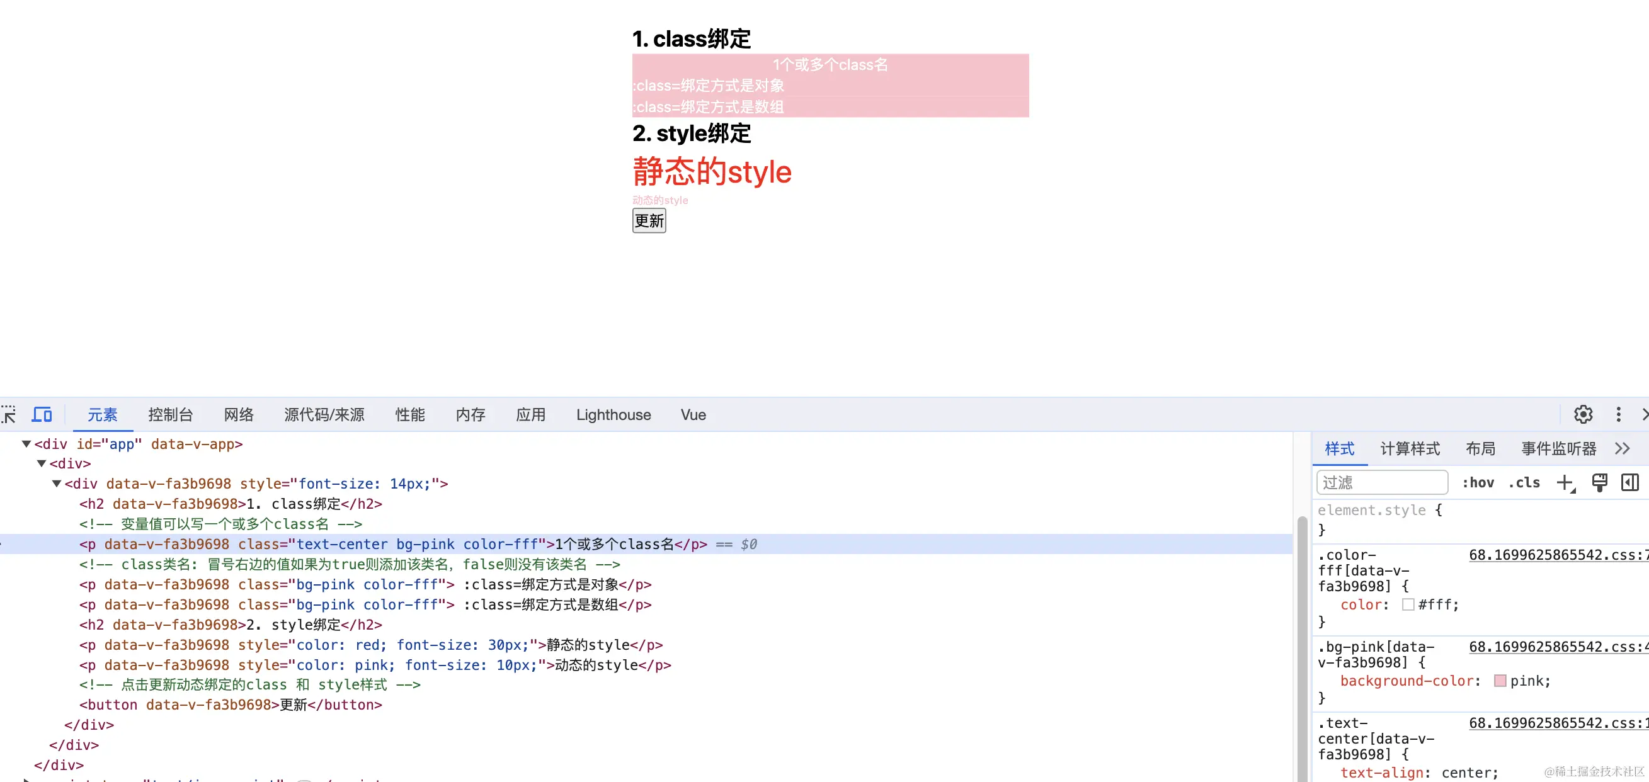Open the Vue devtools tab

[693, 415]
